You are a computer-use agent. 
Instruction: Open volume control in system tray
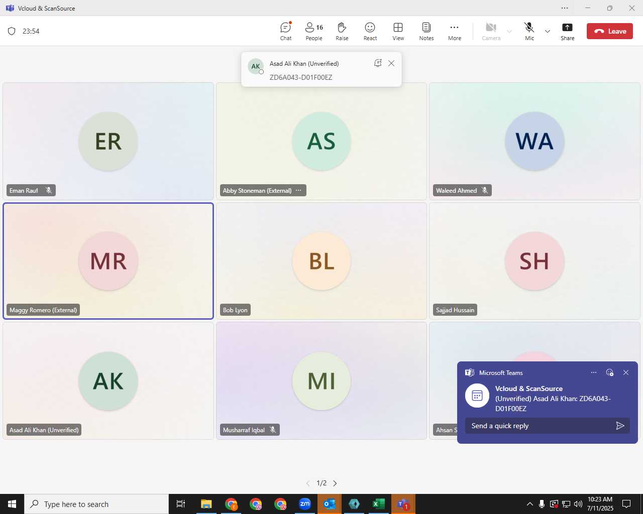(578, 504)
